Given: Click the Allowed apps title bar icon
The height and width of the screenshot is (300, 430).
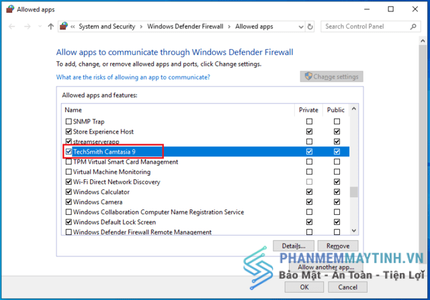Looking at the screenshot, I should coord(10,9).
